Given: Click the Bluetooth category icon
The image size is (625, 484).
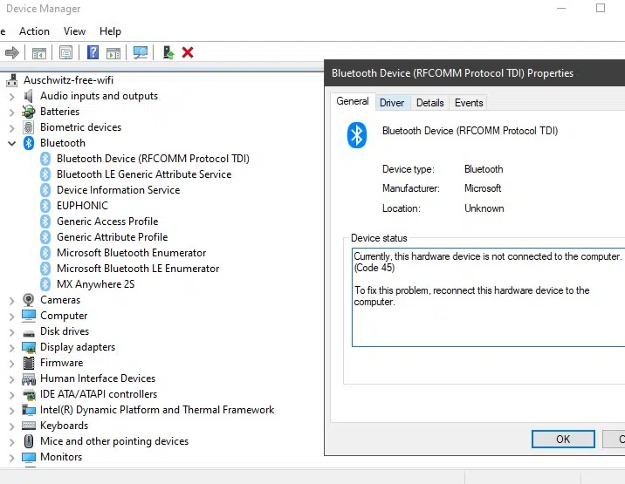Looking at the screenshot, I should [29, 143].
